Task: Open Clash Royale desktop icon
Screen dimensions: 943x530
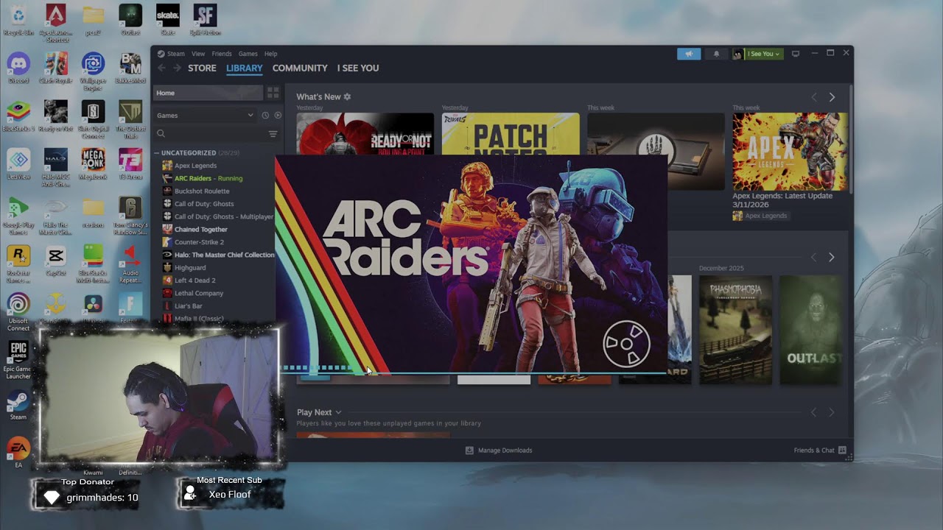Action: coord(56,68)
